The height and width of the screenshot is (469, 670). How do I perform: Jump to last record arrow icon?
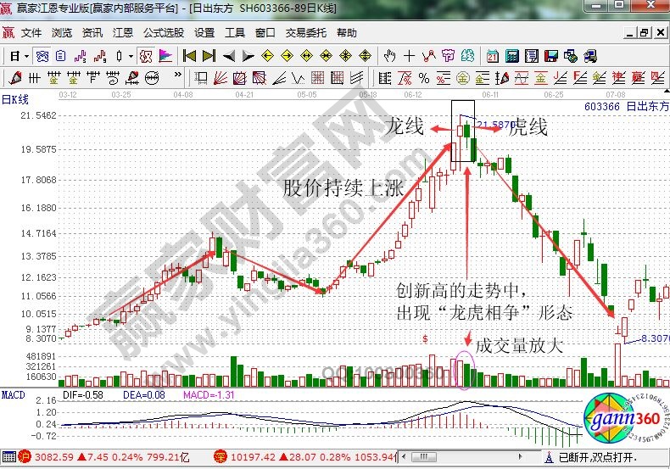click(209, 56)
